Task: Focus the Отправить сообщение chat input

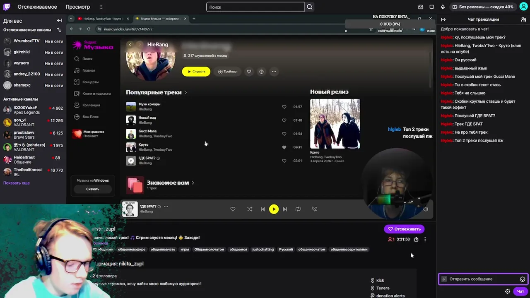Action: click(x=483, y=279)
